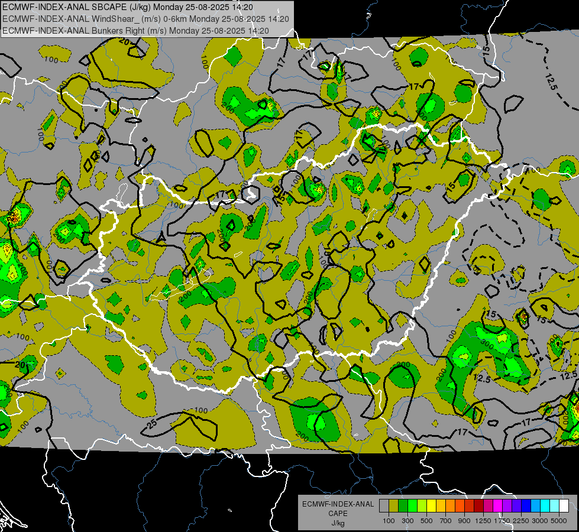Select the dark green legend swatch
The image size is (579, 532).
(x=403, y=505)
